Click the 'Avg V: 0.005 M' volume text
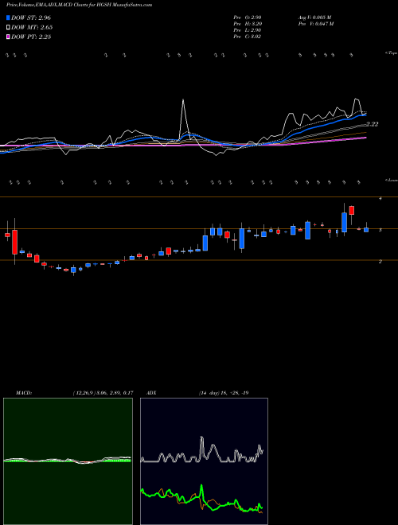Image resolution: width=398 pixels, height=525 pixels. (314, 17)
